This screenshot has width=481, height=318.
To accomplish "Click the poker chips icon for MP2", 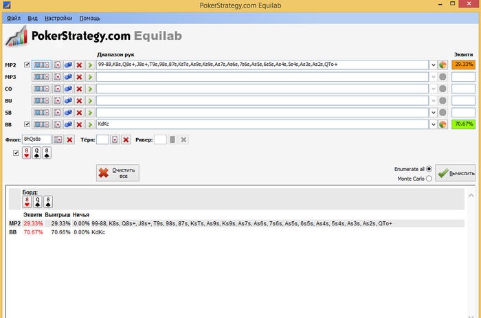I will (68, 65).
